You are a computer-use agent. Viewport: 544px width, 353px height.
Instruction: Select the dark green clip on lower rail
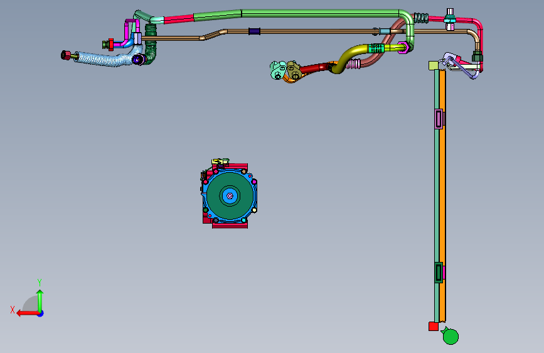click(x=439, y=273)
